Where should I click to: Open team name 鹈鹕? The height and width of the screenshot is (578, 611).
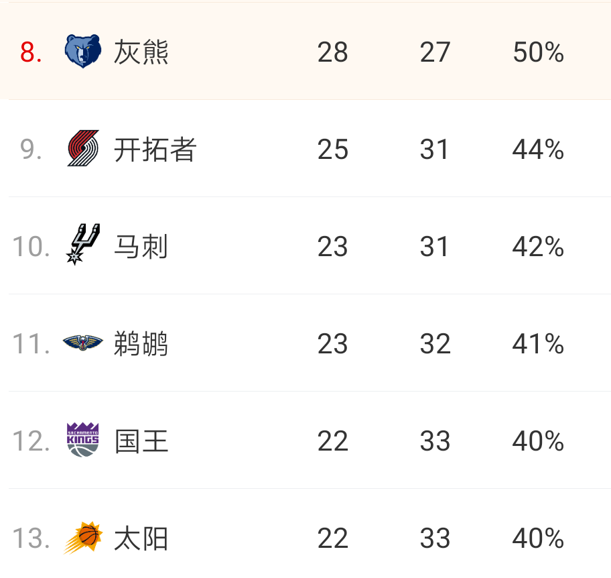(x=141, y=343)
